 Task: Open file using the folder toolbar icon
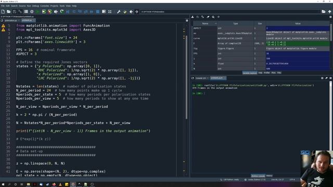(x=9, y=11)
